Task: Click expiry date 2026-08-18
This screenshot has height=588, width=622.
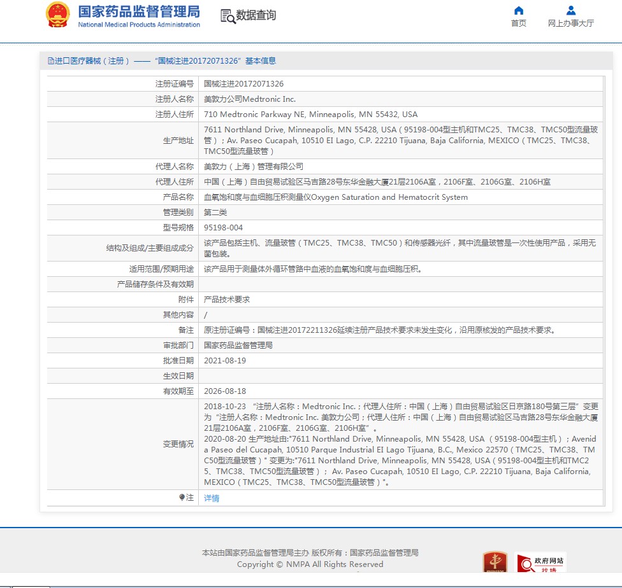Action: coord(225,391)
